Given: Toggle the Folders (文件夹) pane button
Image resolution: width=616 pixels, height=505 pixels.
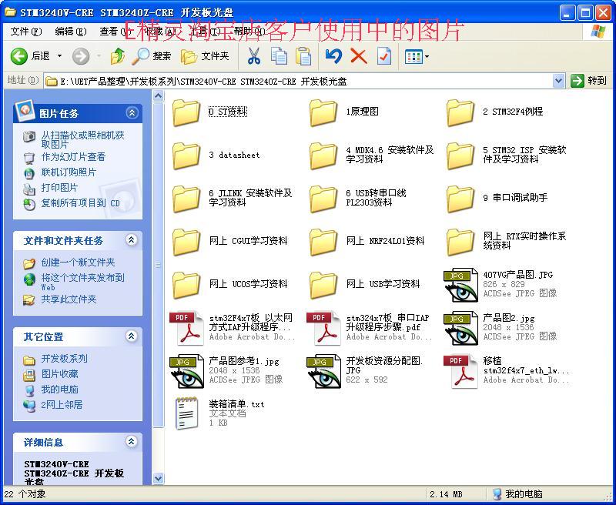Looking at the screenshot, I should [x=205, y=56].
